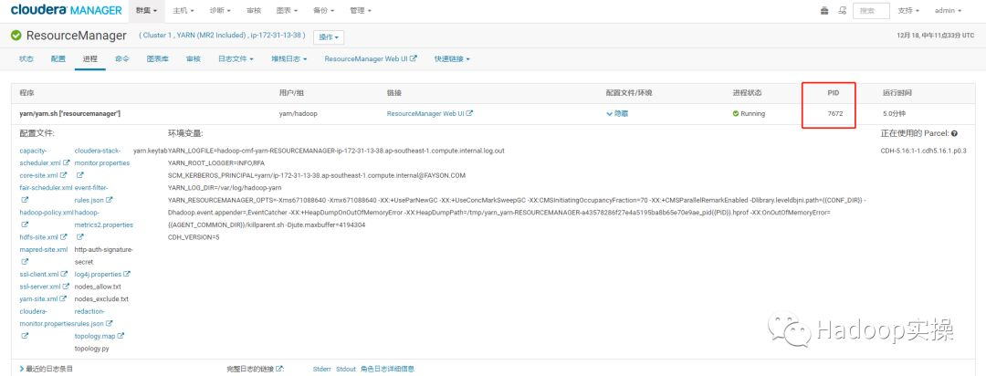Open the 图表 dropdown menu
Screen dimensions: 986x376
click(286, 11)
